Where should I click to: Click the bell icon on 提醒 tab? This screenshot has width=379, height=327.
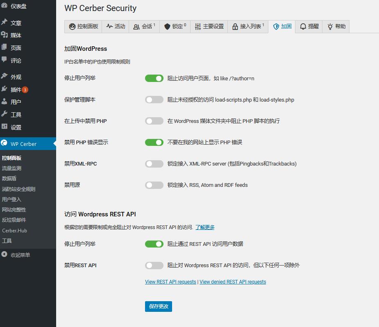(303, 27)
